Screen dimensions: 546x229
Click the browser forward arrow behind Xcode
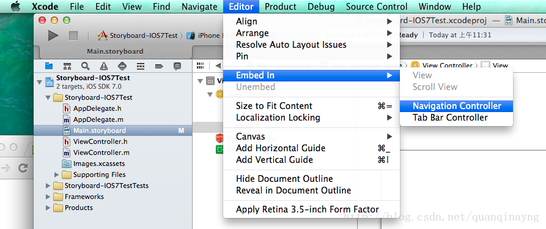[6, 168]
